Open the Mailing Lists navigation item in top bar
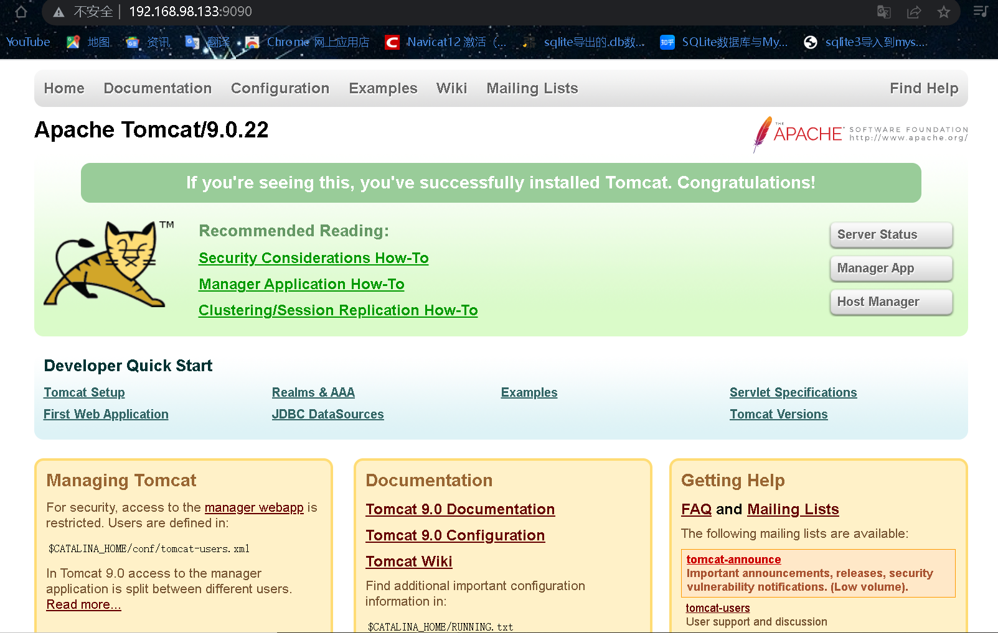 532,88
